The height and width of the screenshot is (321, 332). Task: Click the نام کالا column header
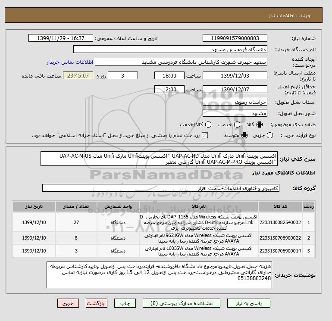coord(199,206)
